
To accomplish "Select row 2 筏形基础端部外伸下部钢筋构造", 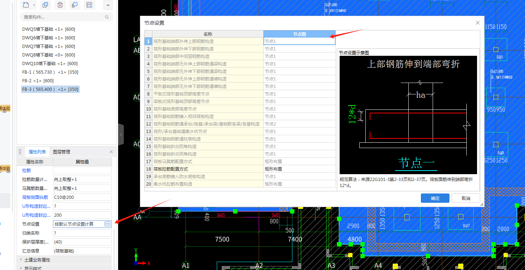I will 208,49.
